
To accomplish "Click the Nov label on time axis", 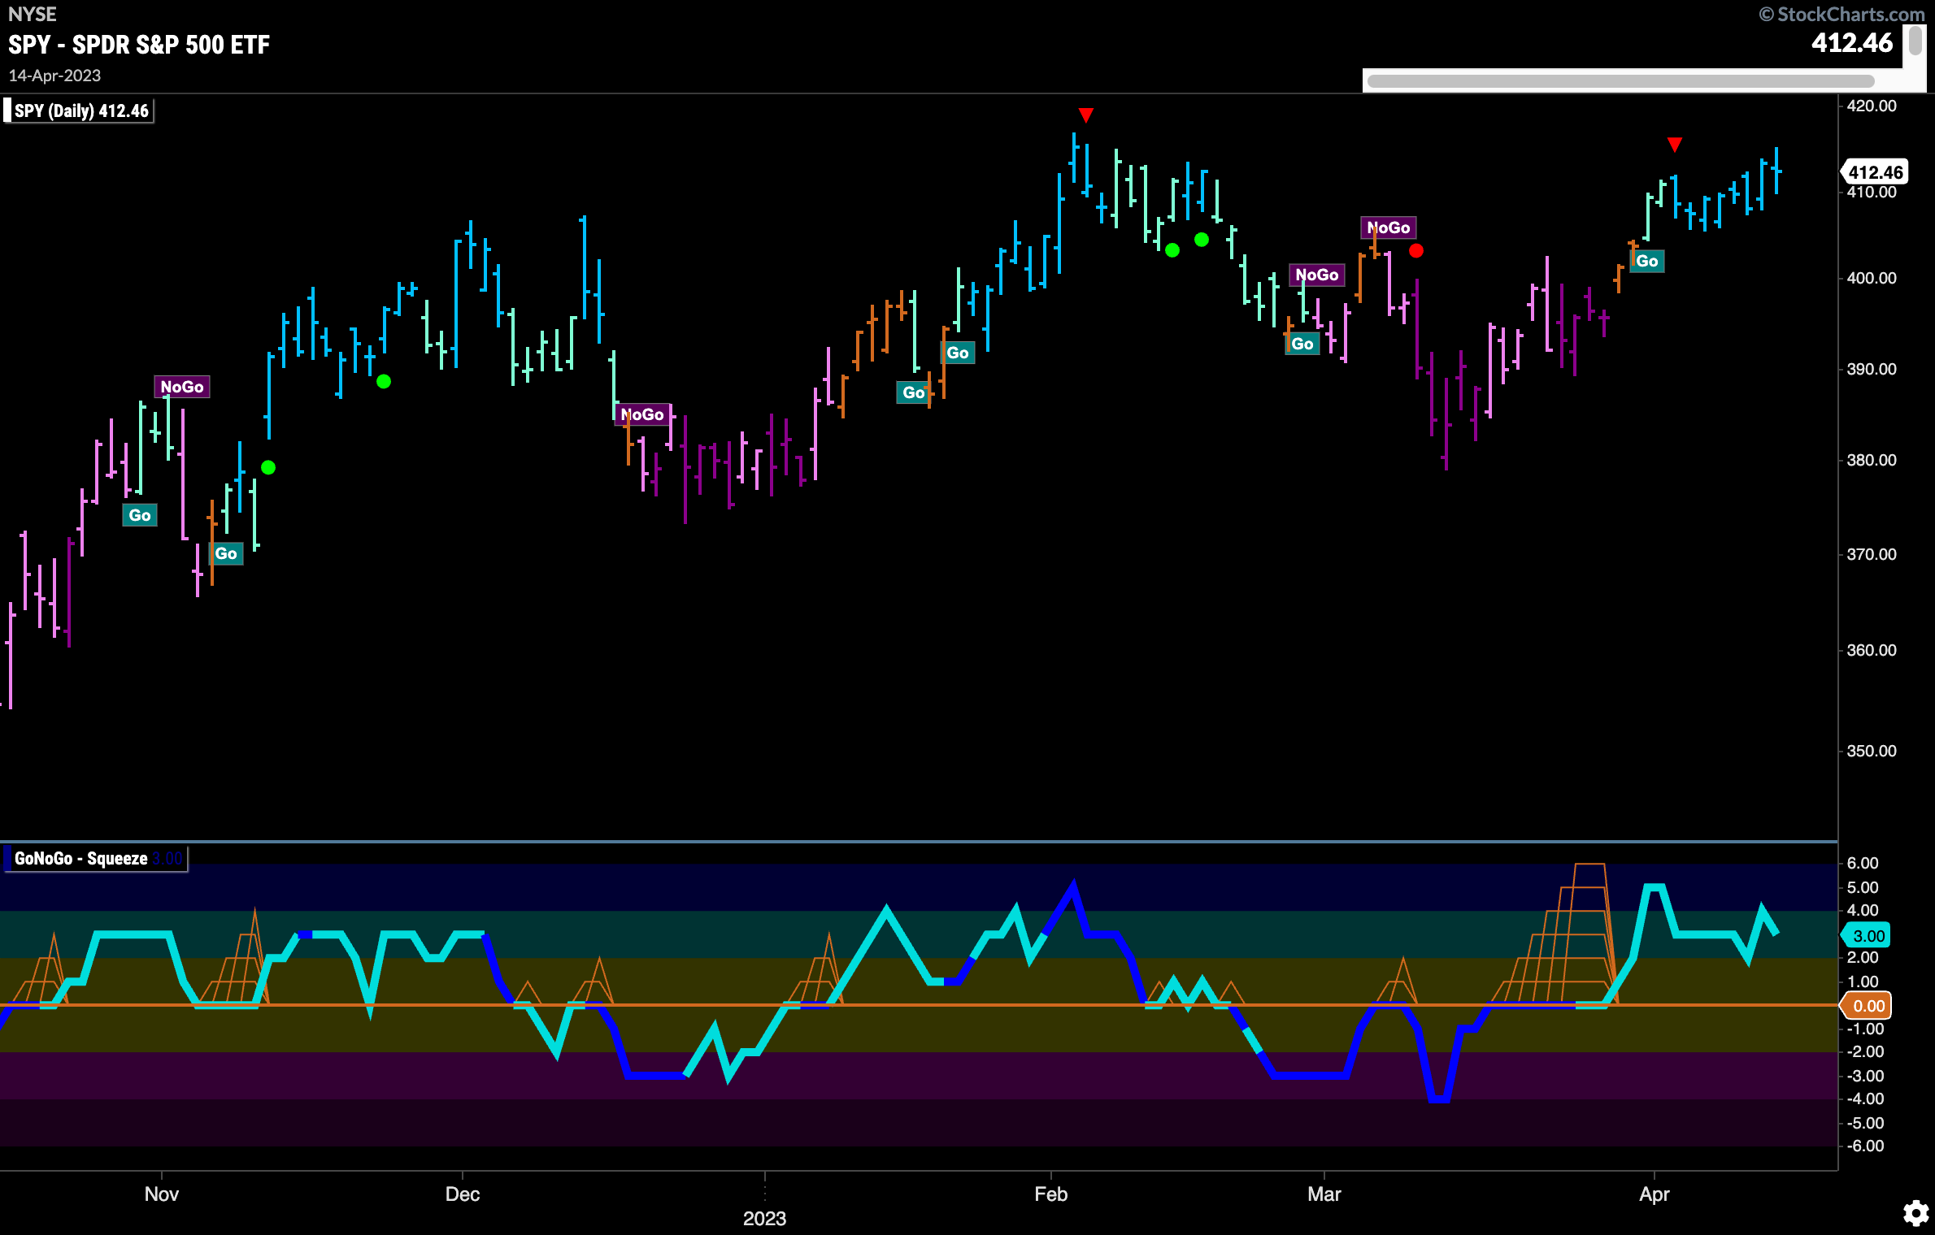I will pos(161,1194).
